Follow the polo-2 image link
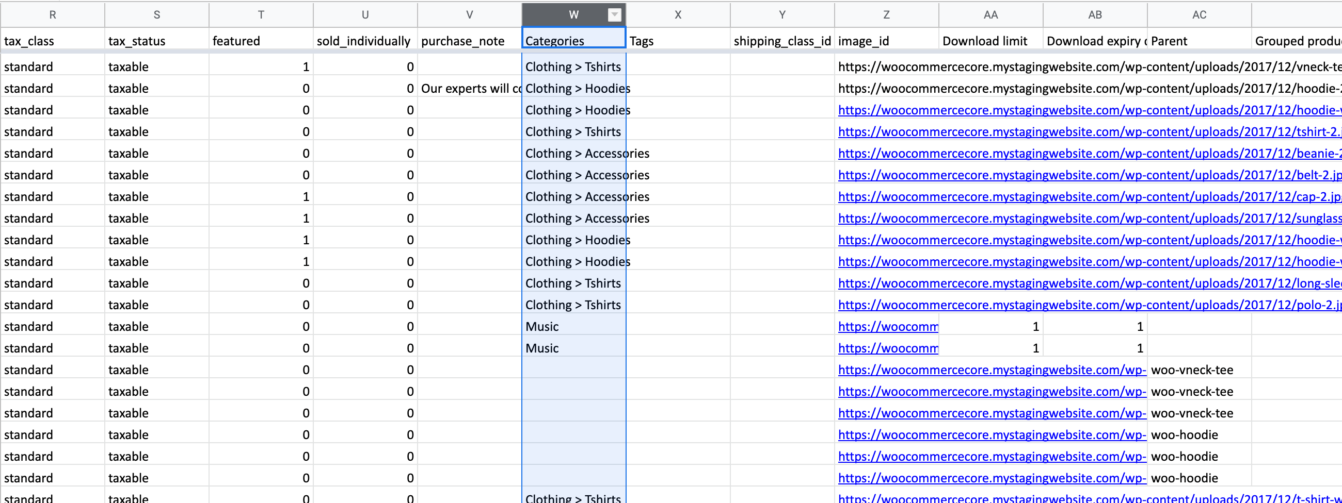The width and height of the screenshot is (1342, 503). pos(1089,305)
